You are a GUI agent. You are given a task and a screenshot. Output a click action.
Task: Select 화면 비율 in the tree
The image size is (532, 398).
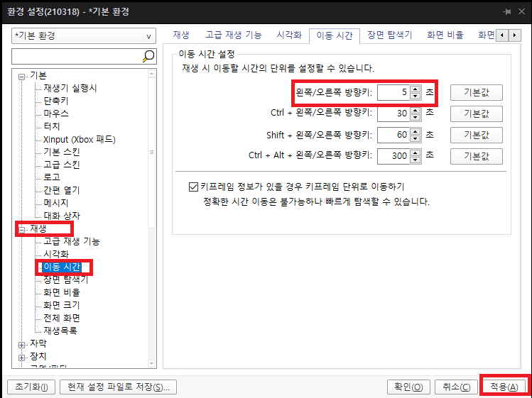coord(62,292)
